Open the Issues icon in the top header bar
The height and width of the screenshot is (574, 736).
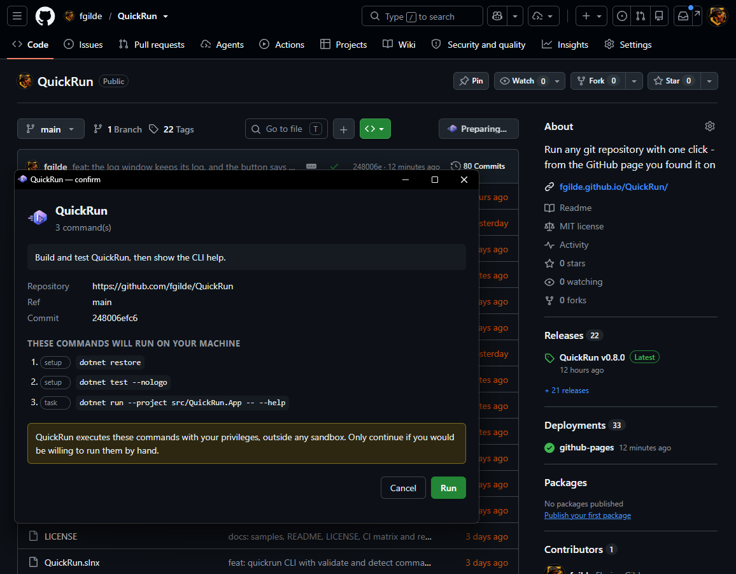click(622, 16)
